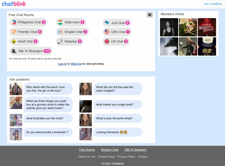Open the Adult Only room
225x166 pixels.
(24, 41)
